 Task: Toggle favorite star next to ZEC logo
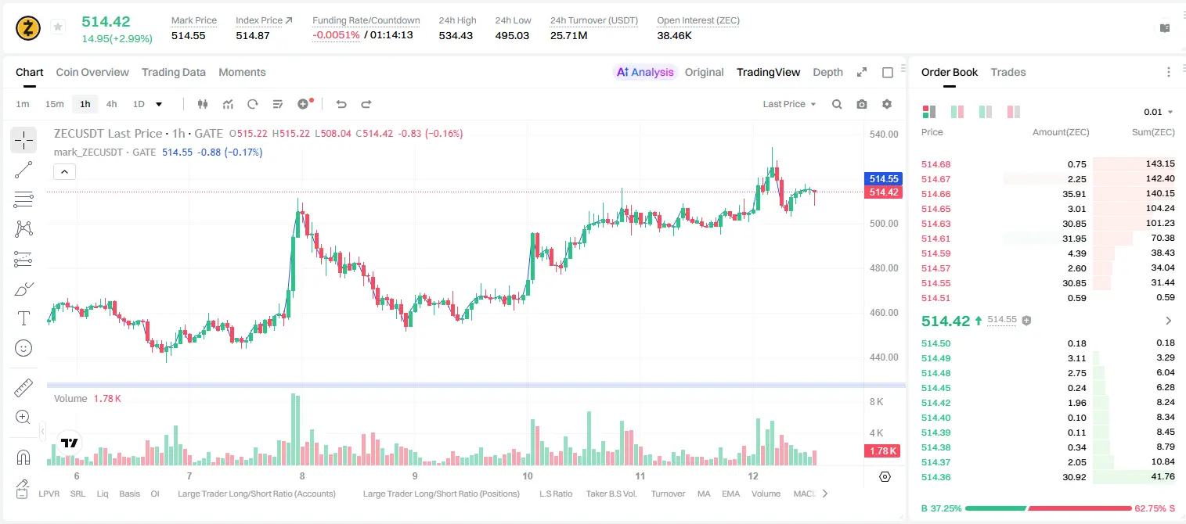pyautogui.click(x=58, y=27)
